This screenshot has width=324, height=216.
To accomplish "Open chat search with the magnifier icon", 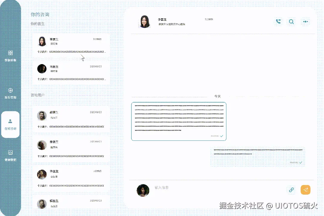I will tap(291, 21).
